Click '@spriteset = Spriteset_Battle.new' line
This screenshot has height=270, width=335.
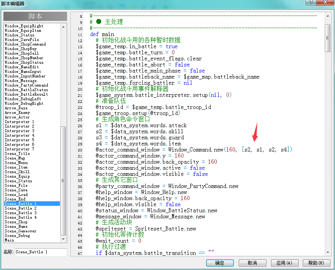coord(146,229)
